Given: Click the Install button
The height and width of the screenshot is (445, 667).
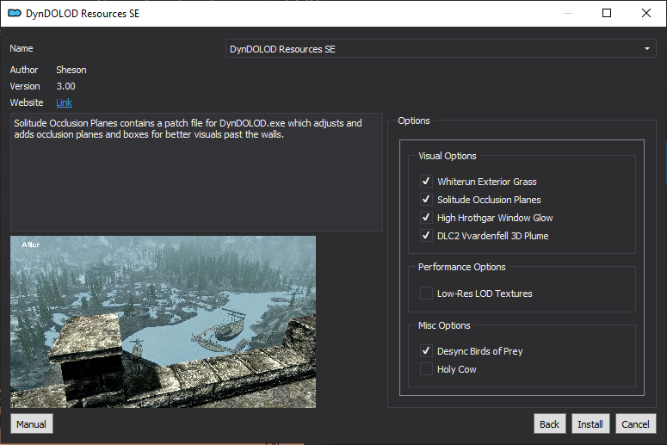Looking at the screenshot, I should 590,424.
